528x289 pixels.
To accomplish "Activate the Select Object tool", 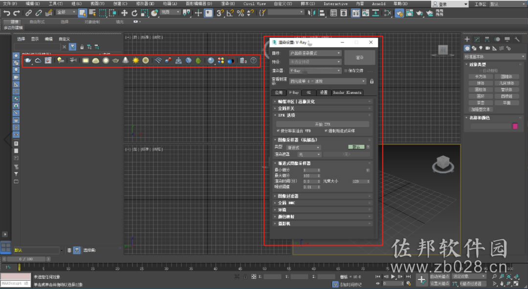I will click(82, 13).
